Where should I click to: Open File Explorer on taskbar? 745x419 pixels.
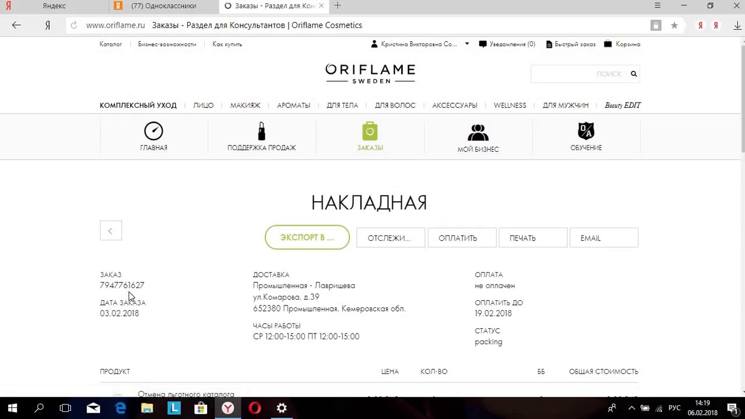pyautogui.click(x=147, y=408)
